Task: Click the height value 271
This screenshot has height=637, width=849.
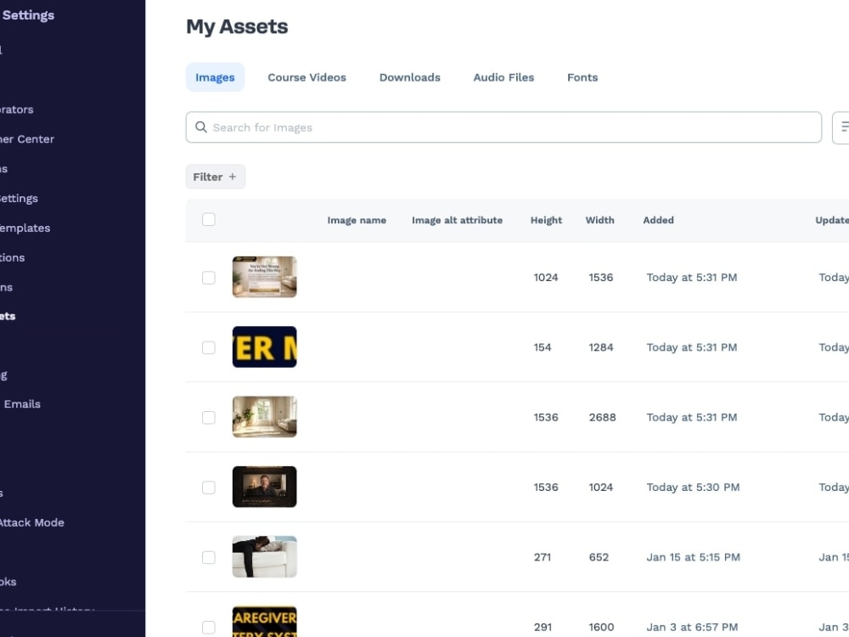Action: [x=542, y=557]
